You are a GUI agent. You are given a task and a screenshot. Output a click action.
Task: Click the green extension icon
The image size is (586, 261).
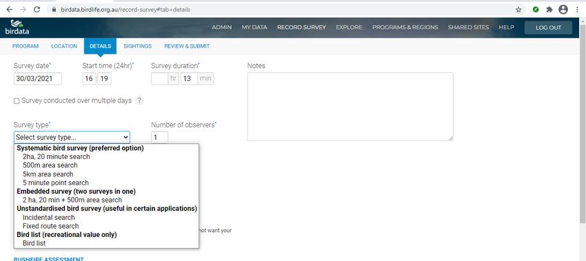[x=536, y=10]
